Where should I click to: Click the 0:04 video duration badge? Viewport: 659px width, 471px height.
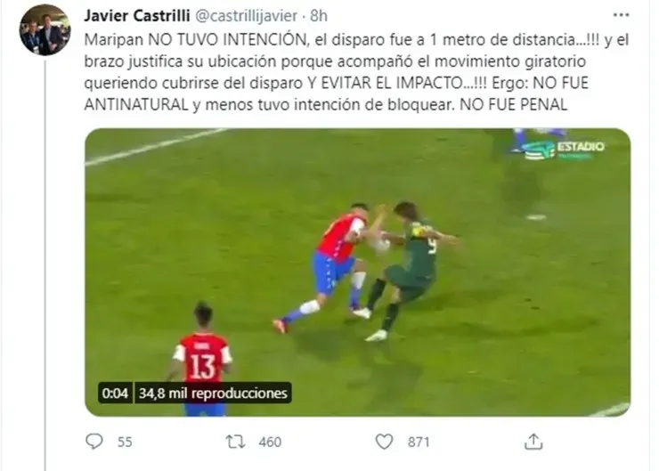115,394
